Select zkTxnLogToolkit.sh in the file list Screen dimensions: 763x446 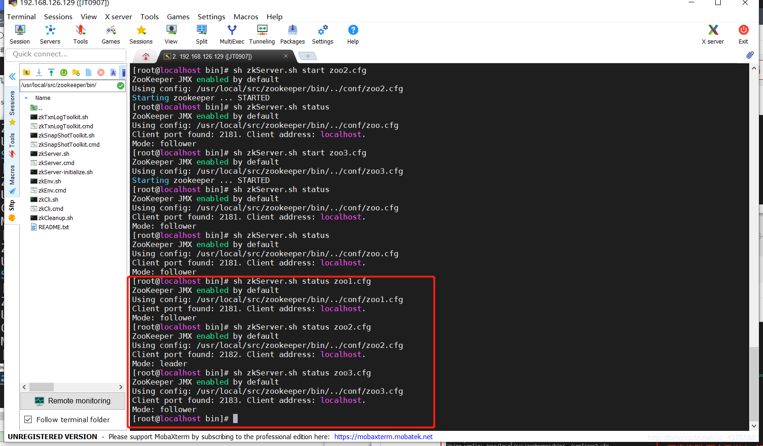pos(63,117)
